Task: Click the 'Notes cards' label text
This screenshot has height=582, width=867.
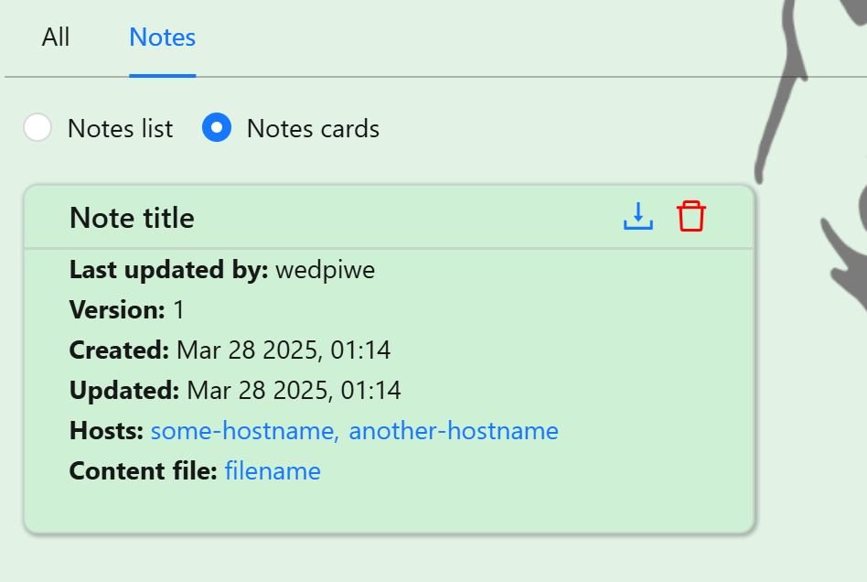Action: coord(313,128)
